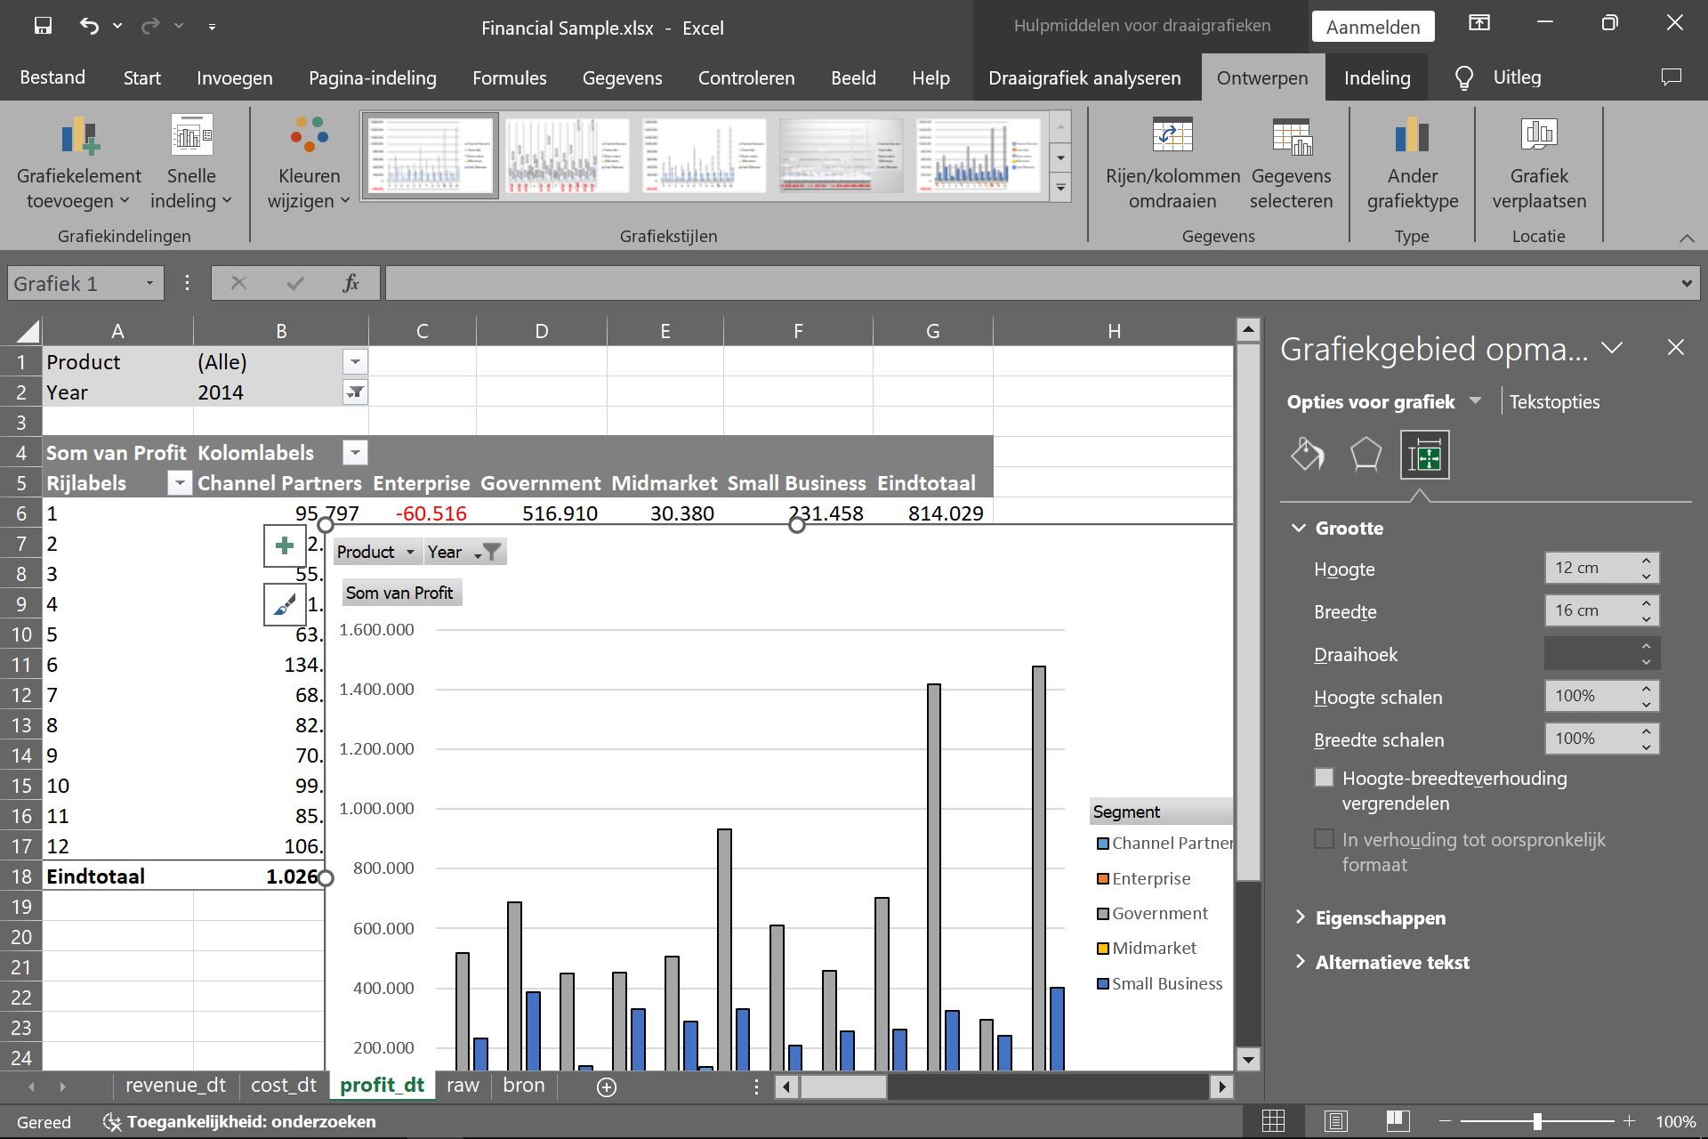Adjust Hoogte stepper to change chart height
1708x1139 pixels.
1647,567
